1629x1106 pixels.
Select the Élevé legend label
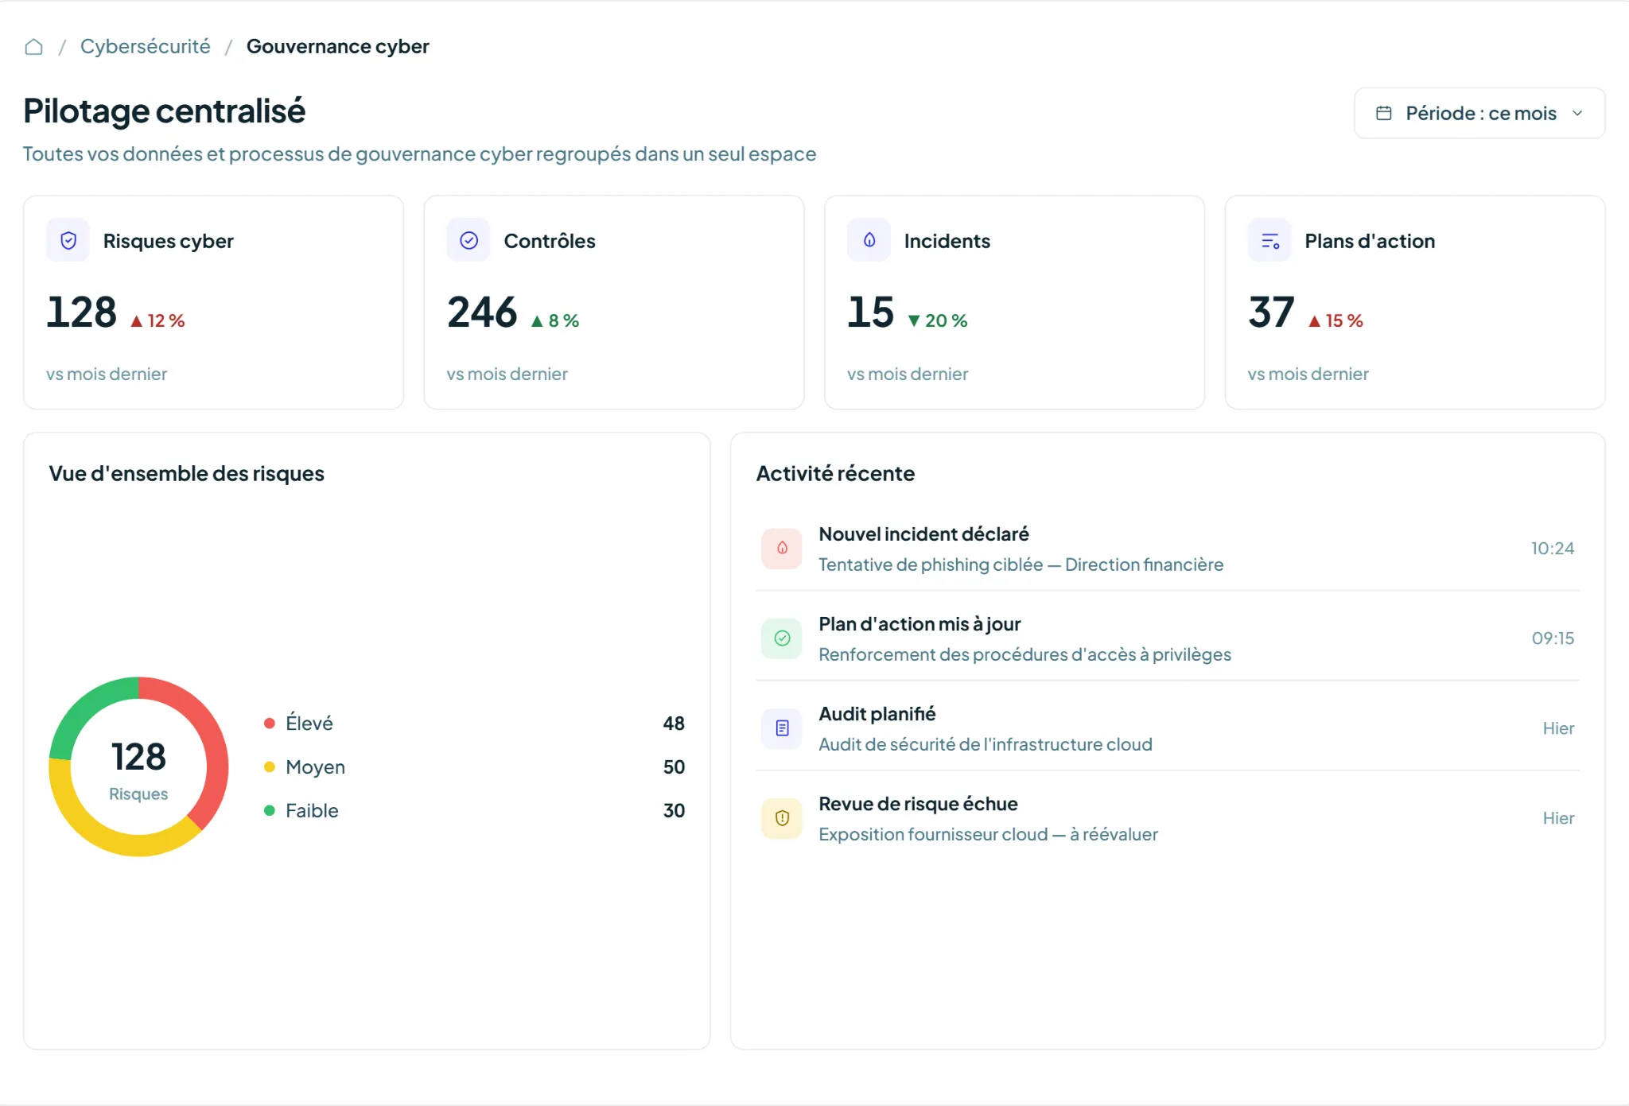click(x=309, y=723)
